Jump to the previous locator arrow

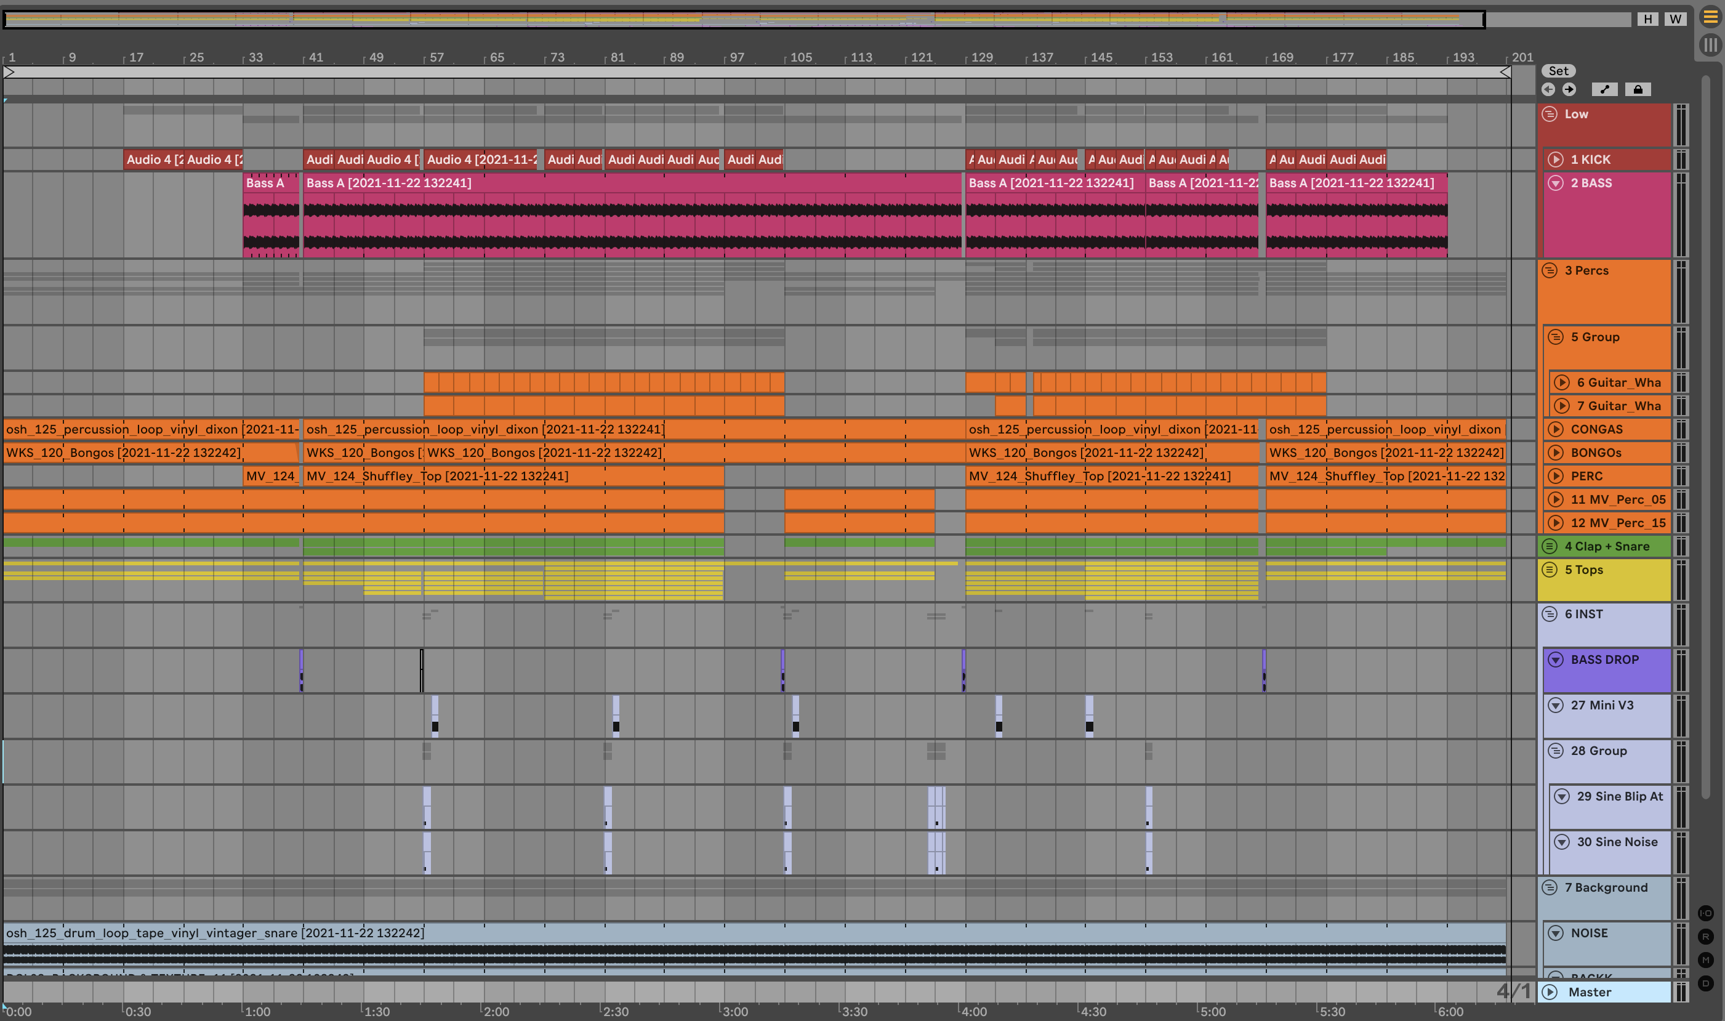(1548, 89)
